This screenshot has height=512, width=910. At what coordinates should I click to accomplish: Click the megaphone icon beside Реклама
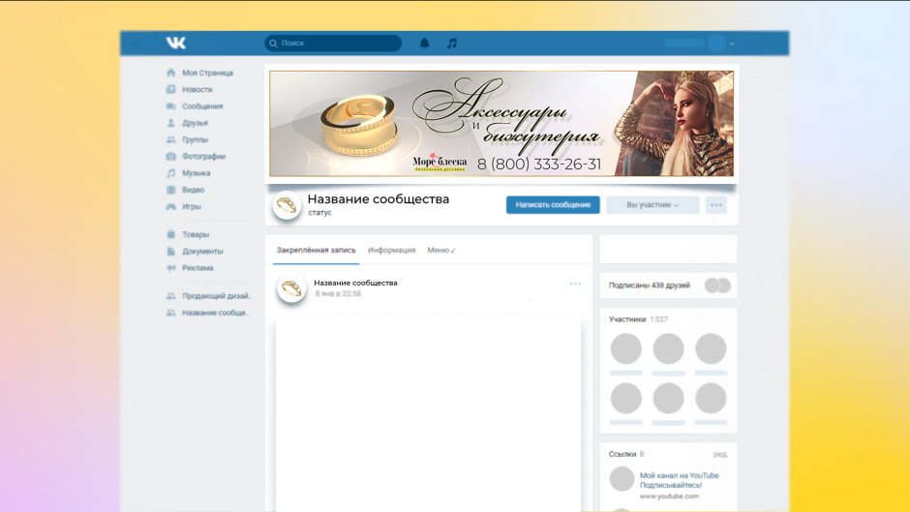pos(170,267)
